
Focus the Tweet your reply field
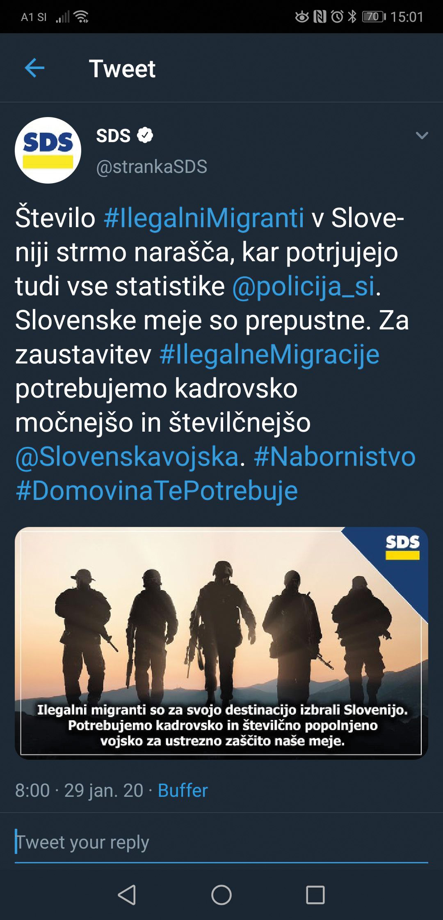click(x=221, y=842)
